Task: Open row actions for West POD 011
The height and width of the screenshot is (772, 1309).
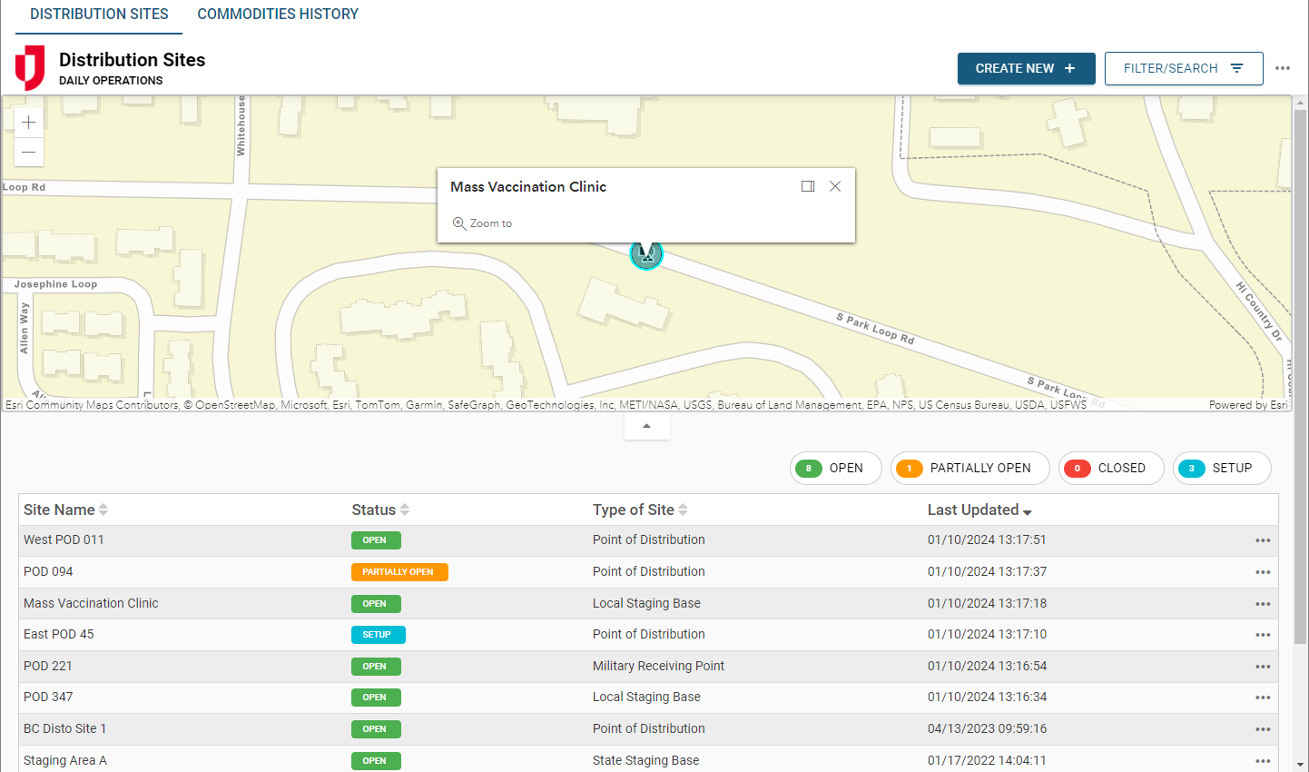Action: tap(1263, 539)
